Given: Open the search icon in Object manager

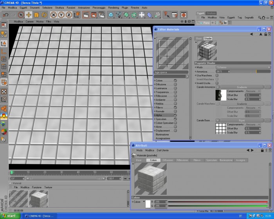Looking at the screenshot, I should 260,18.
